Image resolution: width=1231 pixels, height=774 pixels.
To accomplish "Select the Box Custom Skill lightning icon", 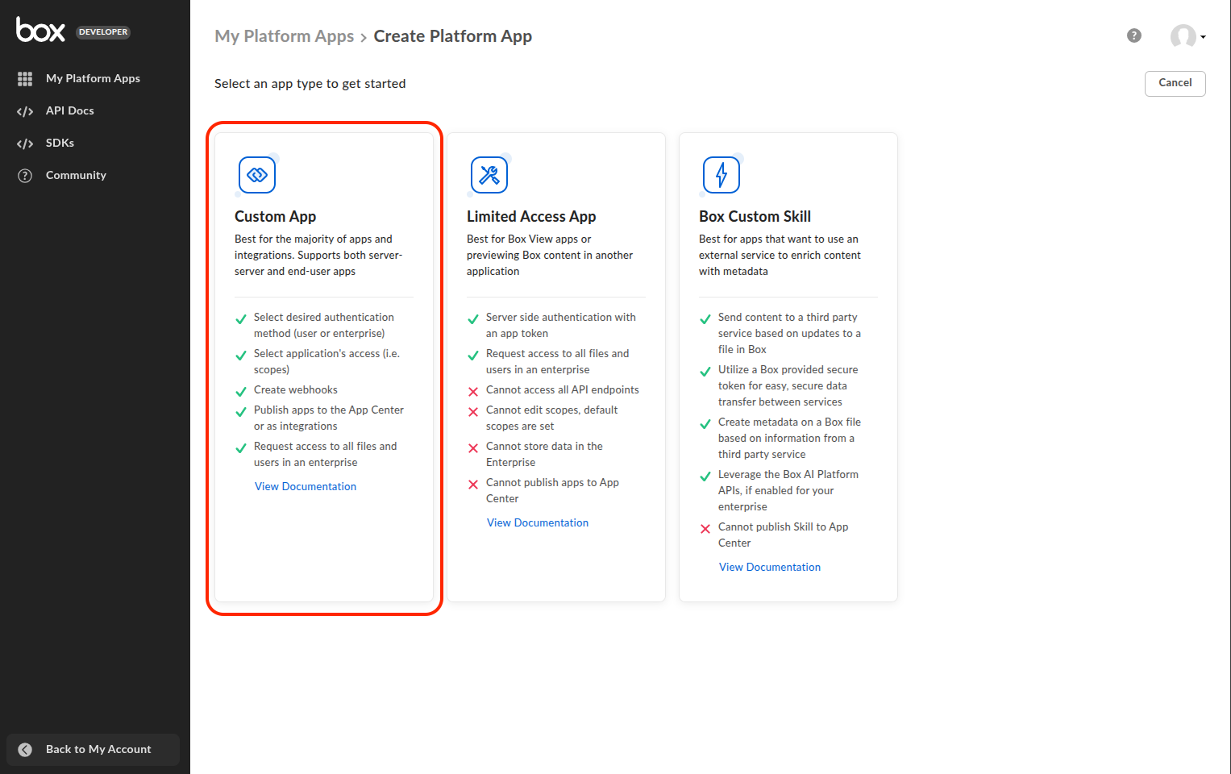I will (722, 175).
